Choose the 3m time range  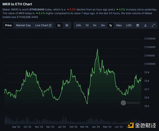(x=103, y=25)
